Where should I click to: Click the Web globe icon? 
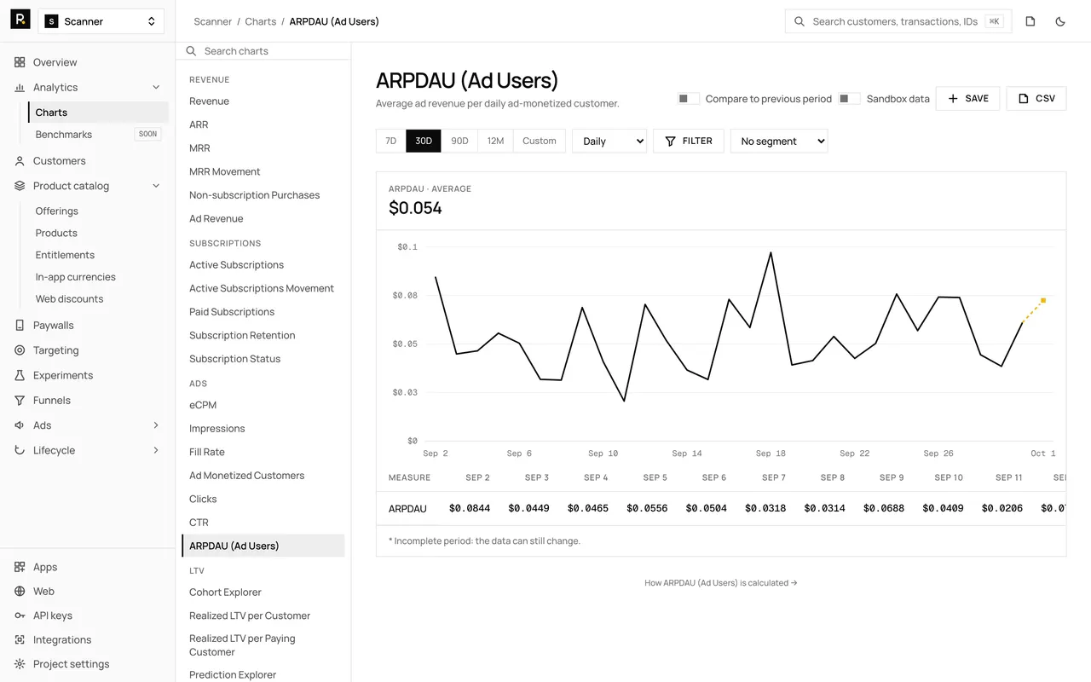click(20, 591)
